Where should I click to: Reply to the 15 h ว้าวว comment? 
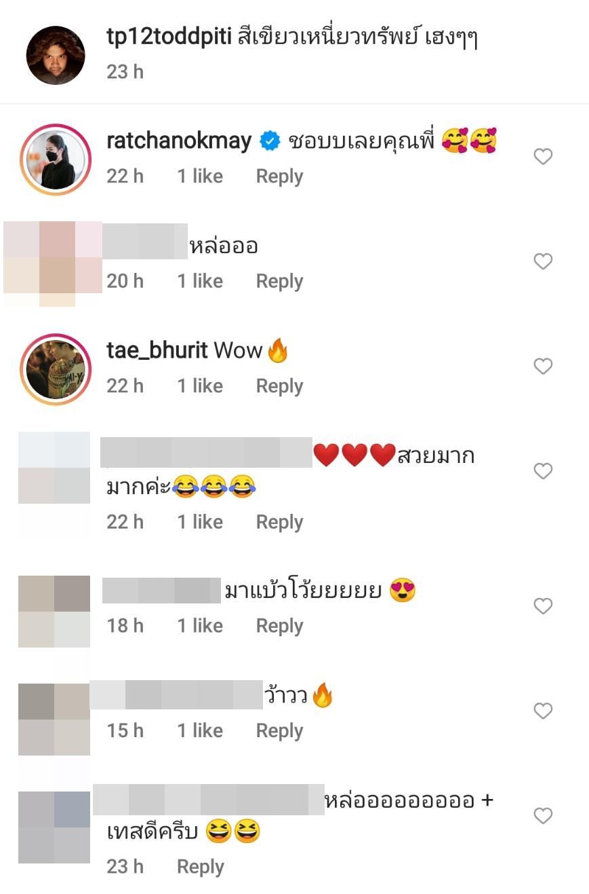click(279, 731)
